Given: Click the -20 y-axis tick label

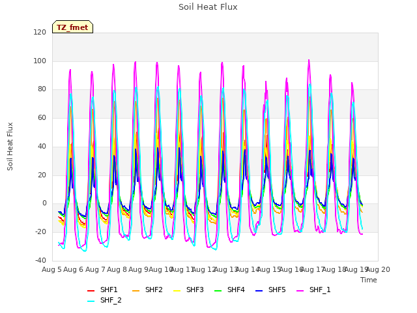Looking at the screenshot, I should [x=40, y=232].
